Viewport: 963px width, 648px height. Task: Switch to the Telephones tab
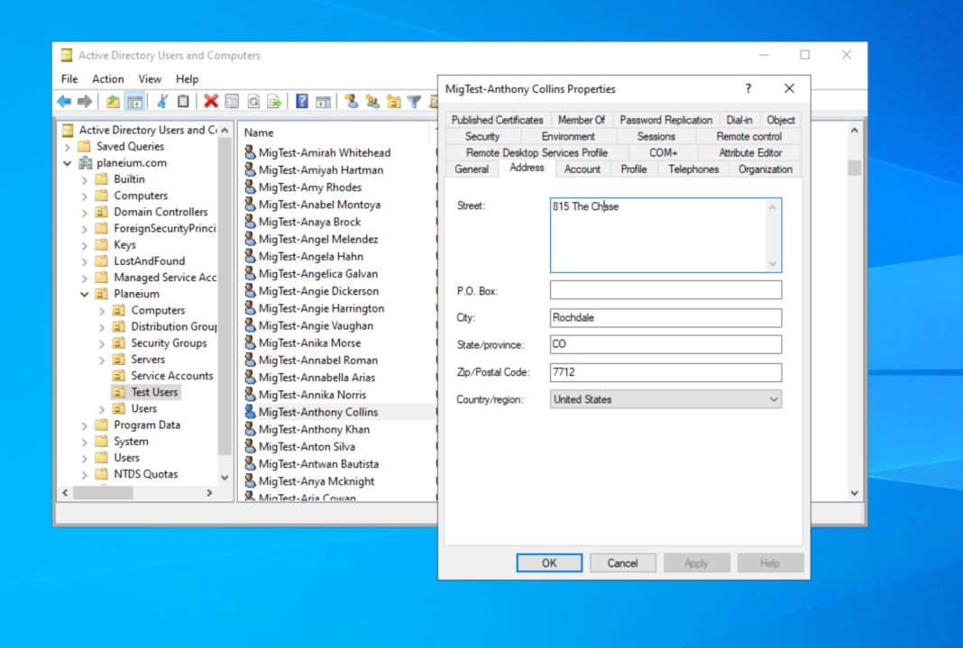point(692,169)
